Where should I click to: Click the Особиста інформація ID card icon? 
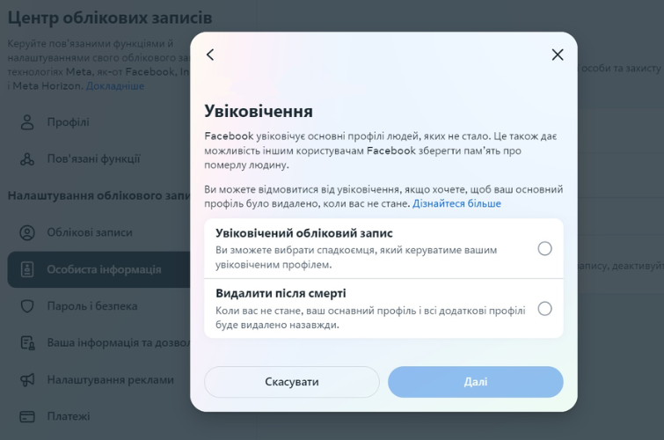27,269
